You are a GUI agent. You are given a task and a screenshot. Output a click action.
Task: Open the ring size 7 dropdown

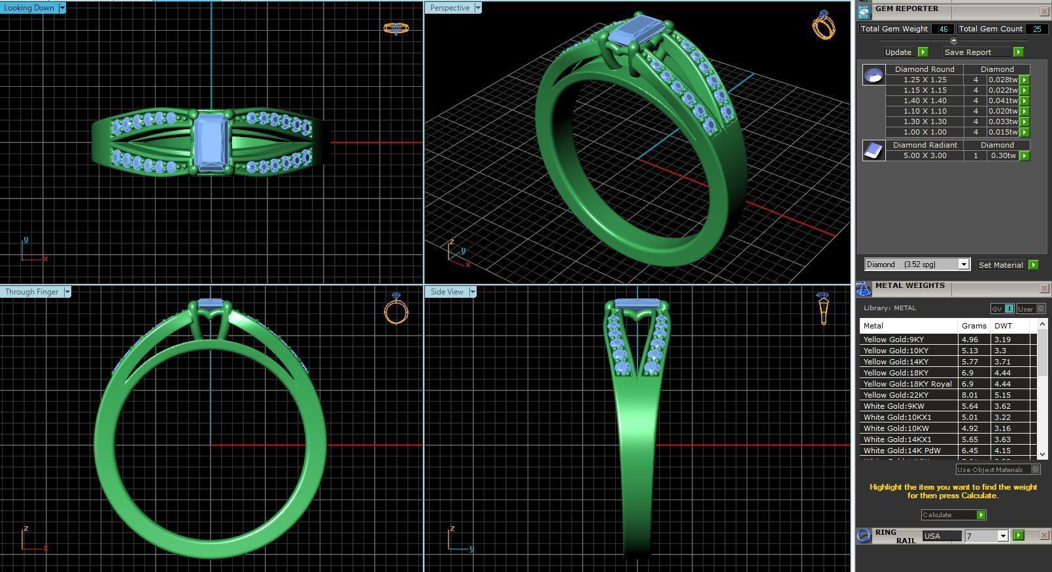(x=1003, y=536)
